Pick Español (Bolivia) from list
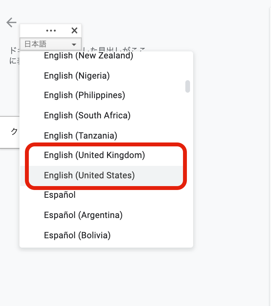Viewport: 271px width, 306px height. click(77, 235)
